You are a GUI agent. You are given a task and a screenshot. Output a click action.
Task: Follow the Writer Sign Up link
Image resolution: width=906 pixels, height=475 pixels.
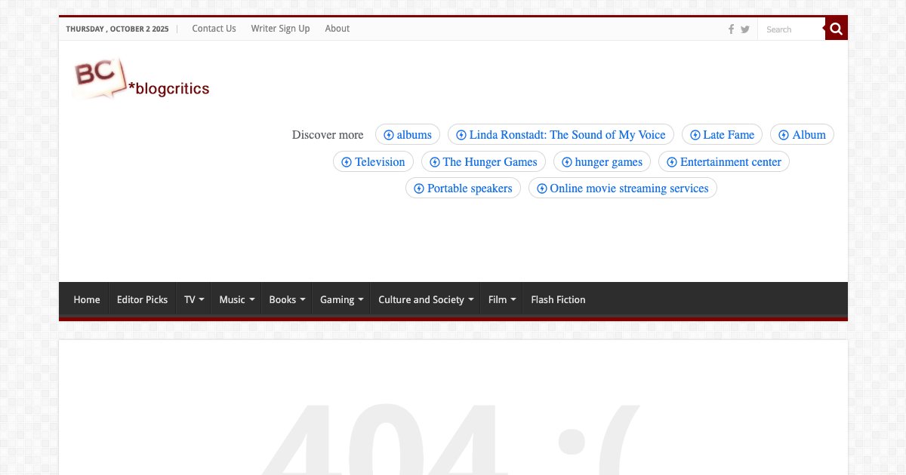tap(280, 29)
